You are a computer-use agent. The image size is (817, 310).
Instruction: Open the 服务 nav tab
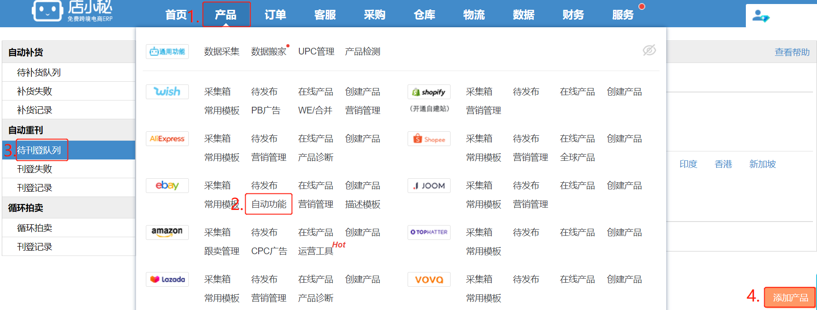coord(623,15)
